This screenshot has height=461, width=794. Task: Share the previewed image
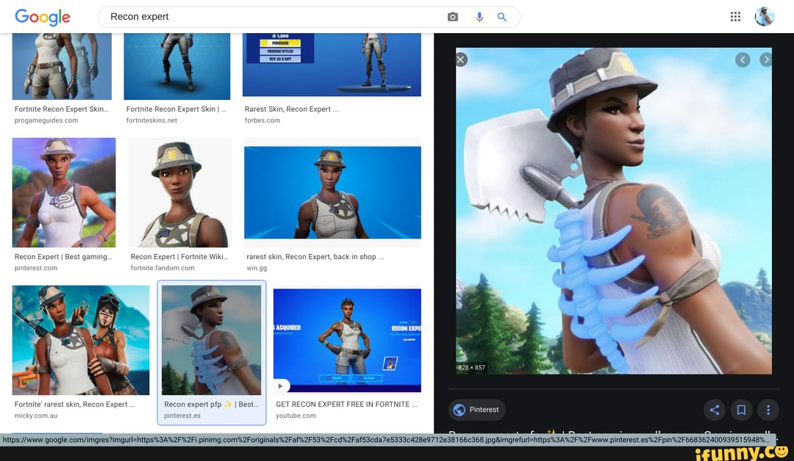point(714,410)
